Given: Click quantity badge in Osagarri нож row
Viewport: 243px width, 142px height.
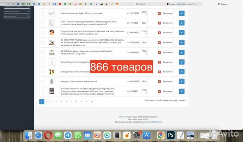Looking at the screenshot, I should (x=159, y=33).
